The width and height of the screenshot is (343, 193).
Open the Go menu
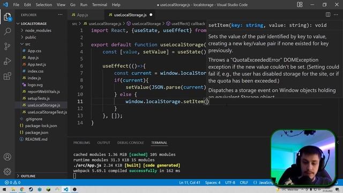pos(73,5)
